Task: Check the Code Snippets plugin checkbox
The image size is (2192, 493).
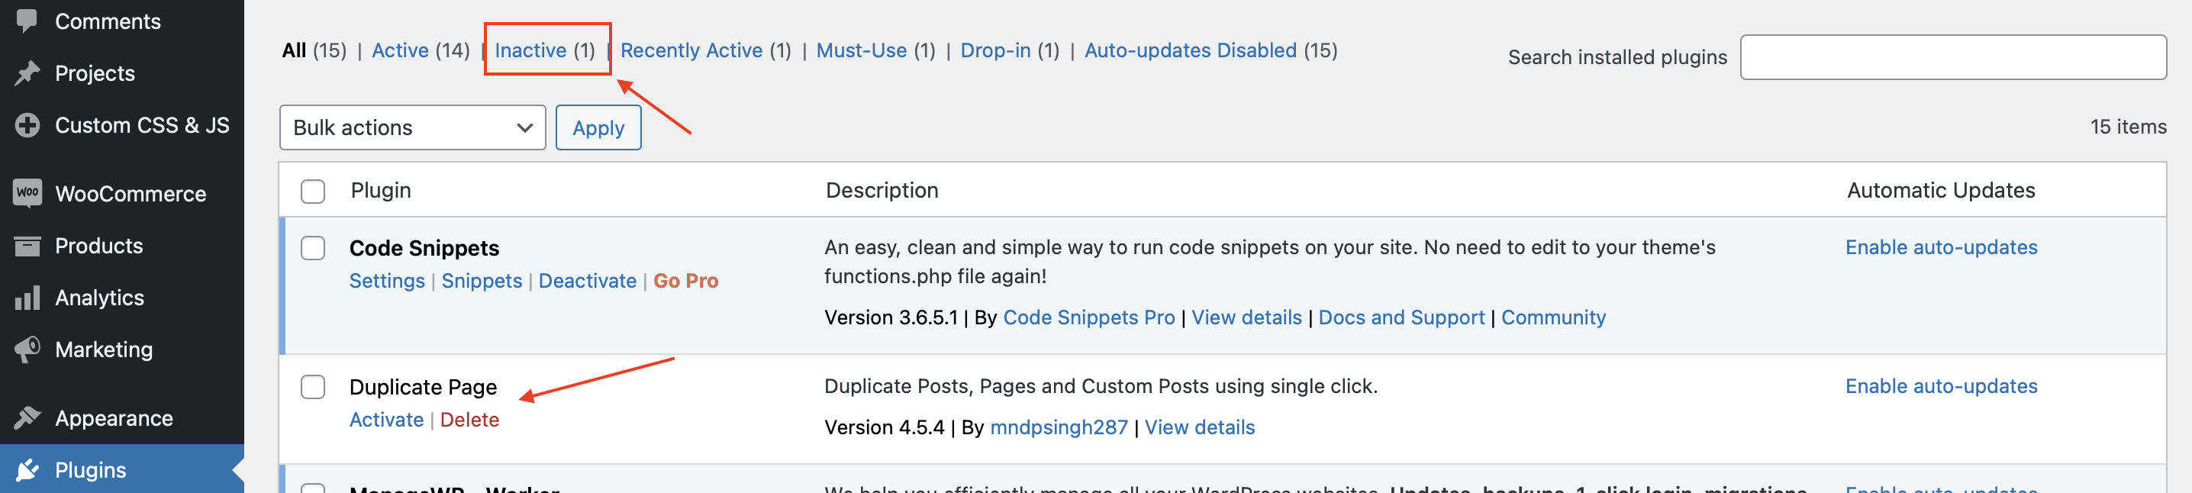Action: [x=313, y=248]
